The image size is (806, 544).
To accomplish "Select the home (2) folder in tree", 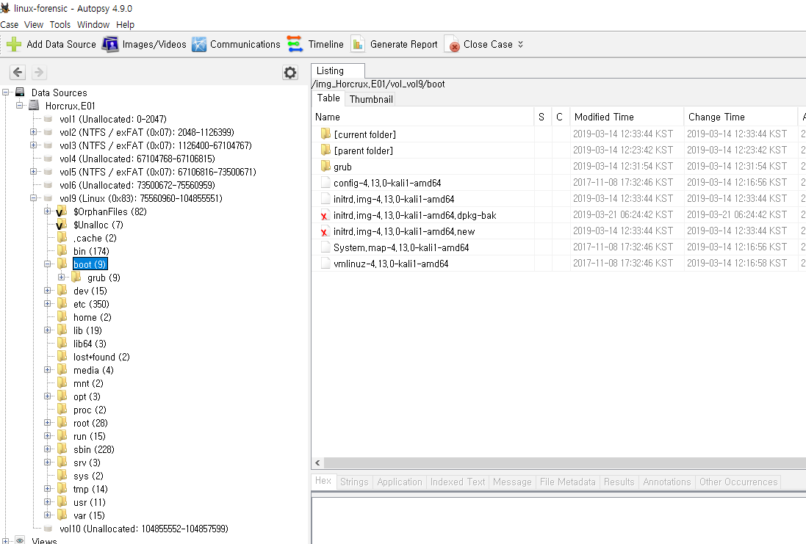I will (x=93, y=317).
